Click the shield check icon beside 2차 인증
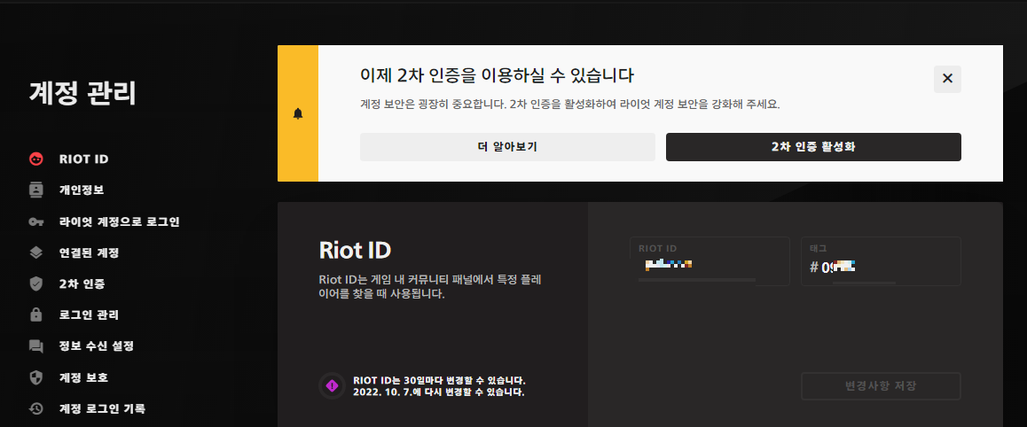 click(x=36, y=283)
